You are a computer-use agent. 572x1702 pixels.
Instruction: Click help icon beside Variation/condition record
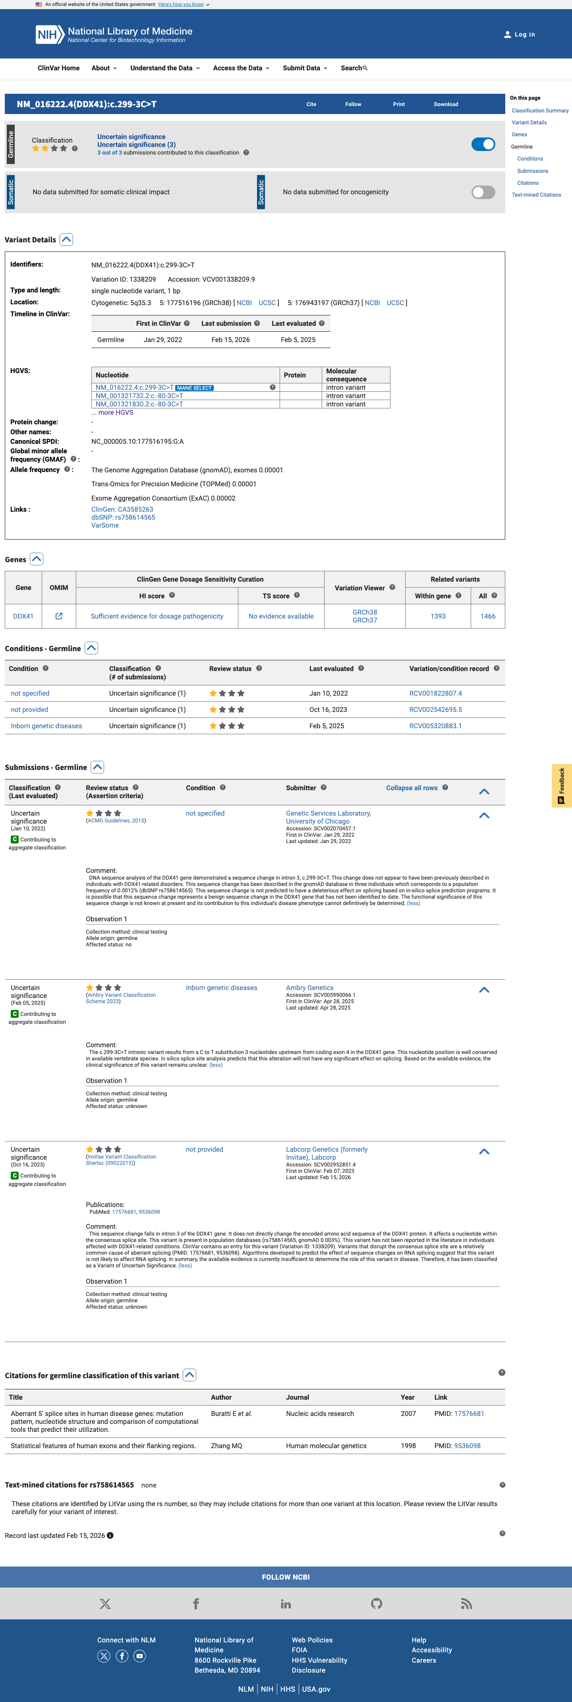(x=497, y=669)
